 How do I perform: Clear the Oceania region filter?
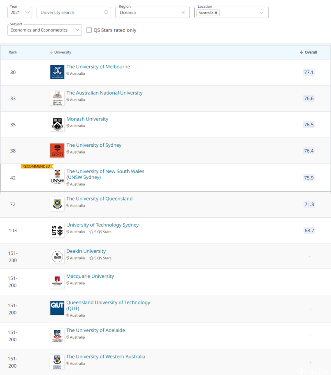pos(183,13)
